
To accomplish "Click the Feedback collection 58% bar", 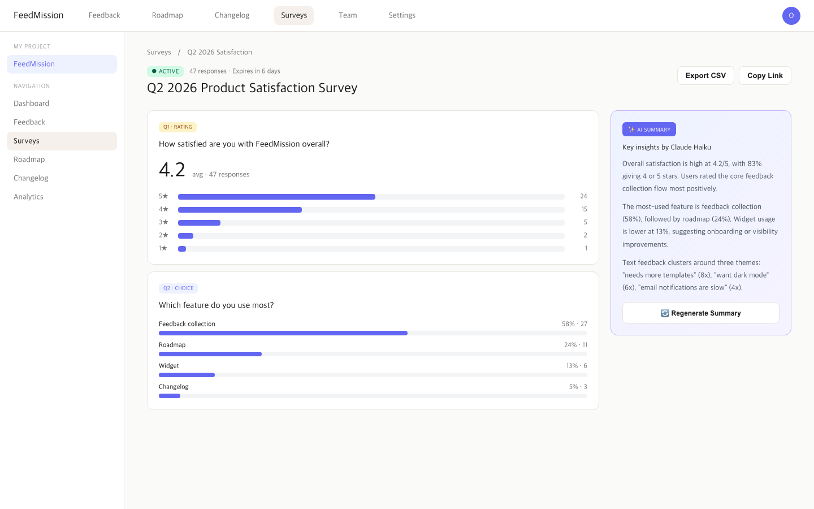I will (x=283, y=333).
